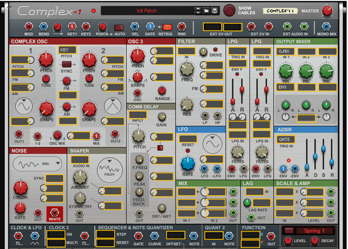Click the Filter FREQ knob
Image resolution: width=348 pixels, height=249 pixels.
point(186,68)
